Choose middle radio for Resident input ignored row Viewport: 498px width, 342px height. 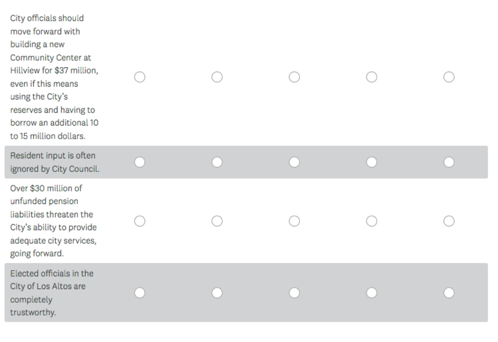click(x=294, y=162)
